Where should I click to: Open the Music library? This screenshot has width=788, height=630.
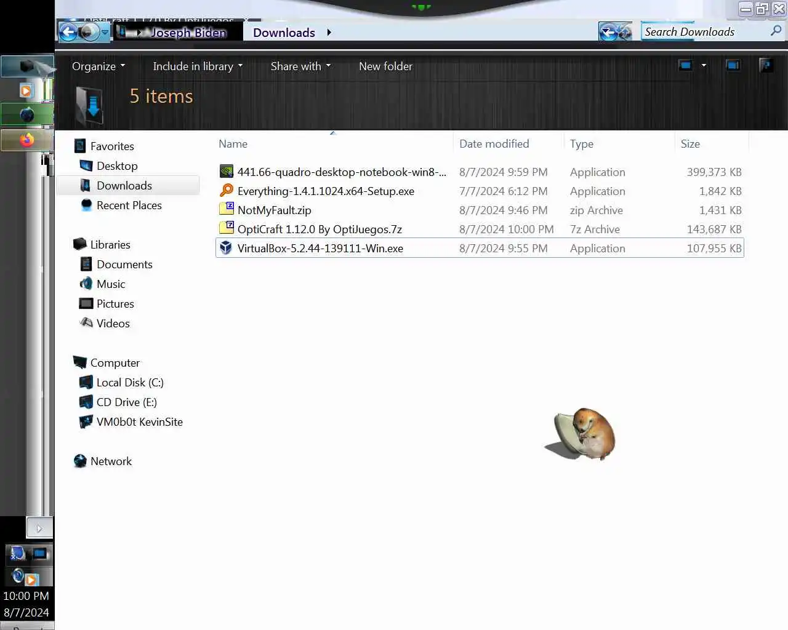pos(111,284)
